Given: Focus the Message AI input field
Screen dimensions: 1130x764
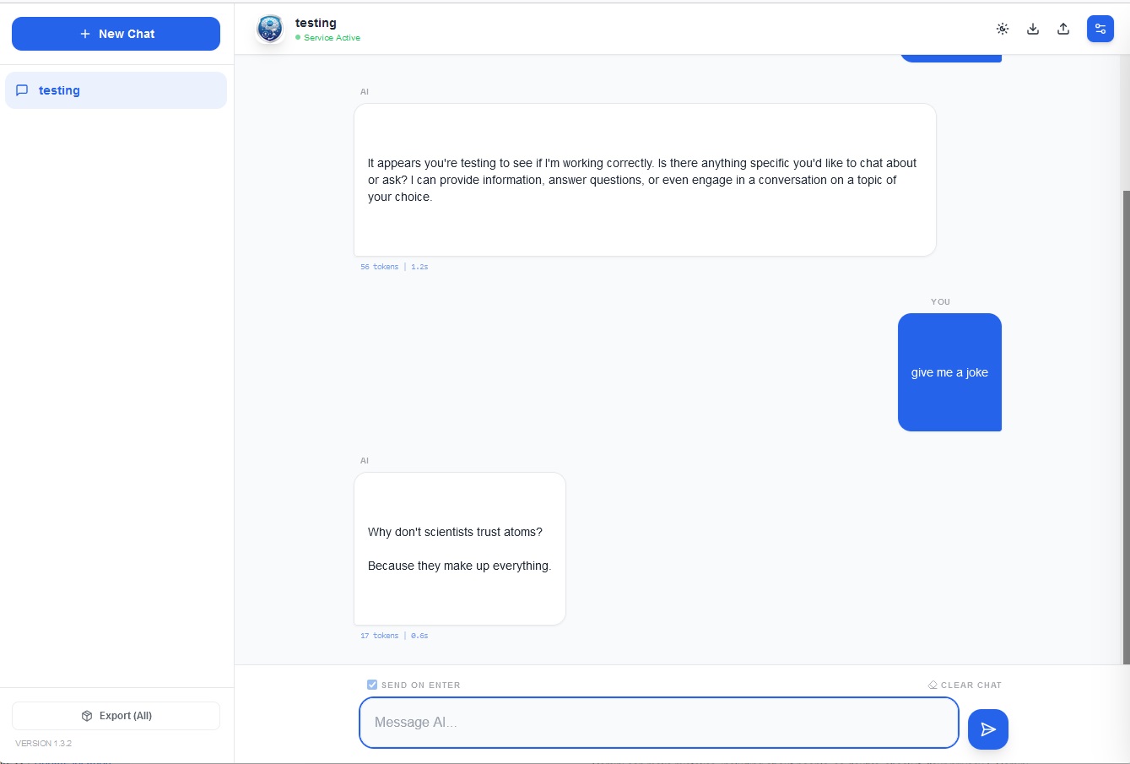Looking at the screenshot, I should click(x=658, y=723).
